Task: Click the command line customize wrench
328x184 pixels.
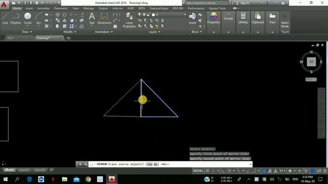Action: [x=86, y=164]
